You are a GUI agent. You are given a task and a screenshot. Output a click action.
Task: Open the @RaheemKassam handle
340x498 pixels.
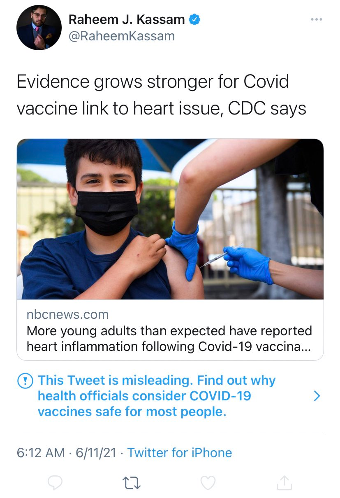(121, 36)
